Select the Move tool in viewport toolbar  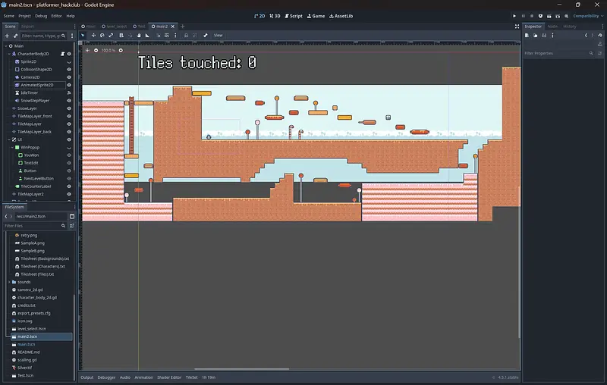point(92,35)
